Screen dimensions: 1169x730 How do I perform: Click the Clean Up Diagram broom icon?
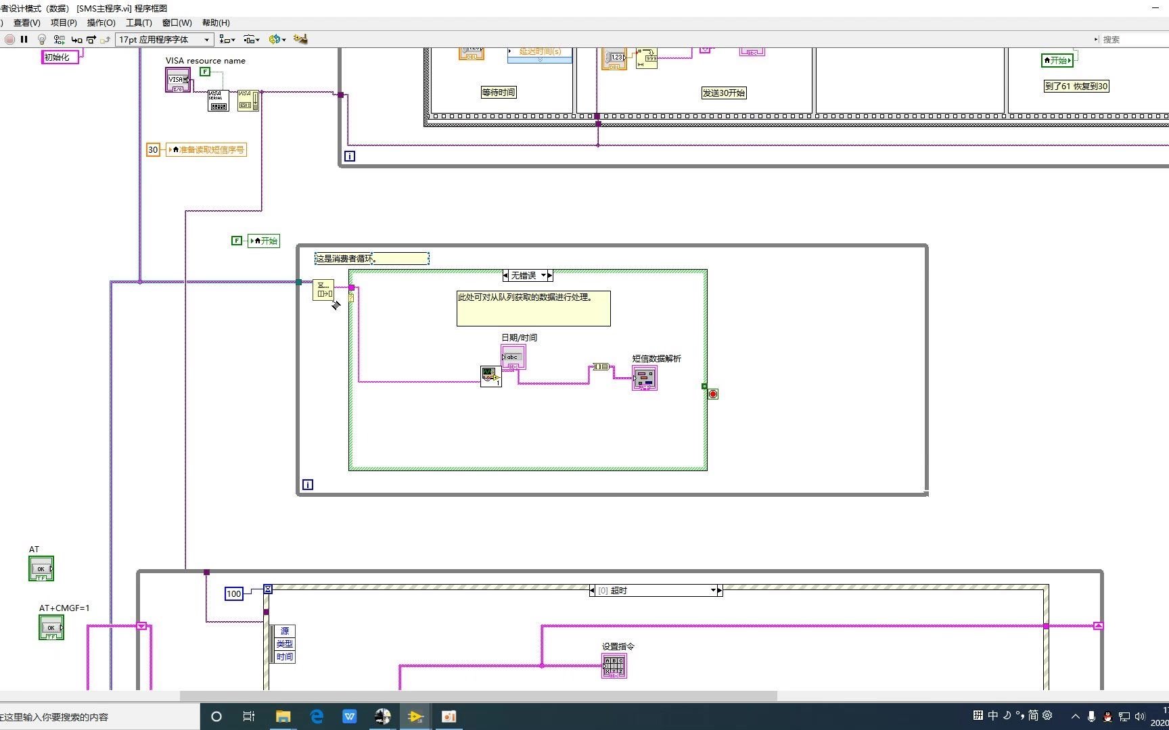[x=300, y=39]
